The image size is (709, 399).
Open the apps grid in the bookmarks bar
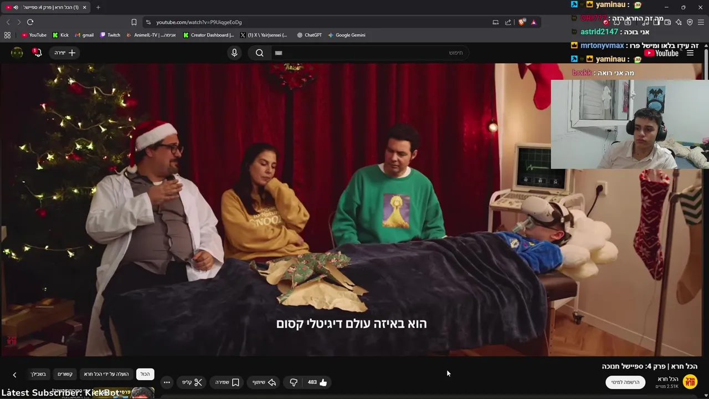click(7, 35)
